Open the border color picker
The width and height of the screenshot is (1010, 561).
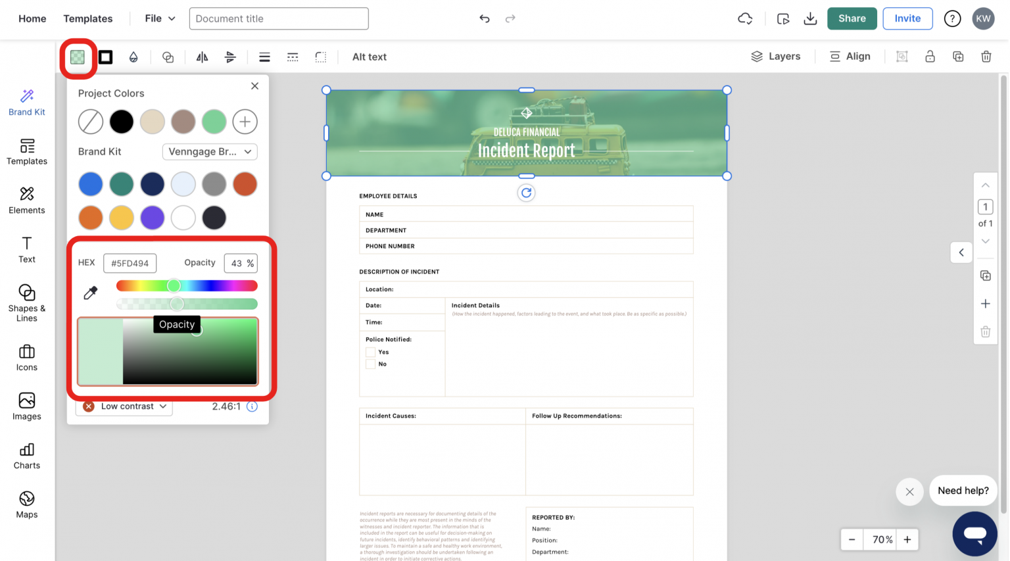(105, 57)
